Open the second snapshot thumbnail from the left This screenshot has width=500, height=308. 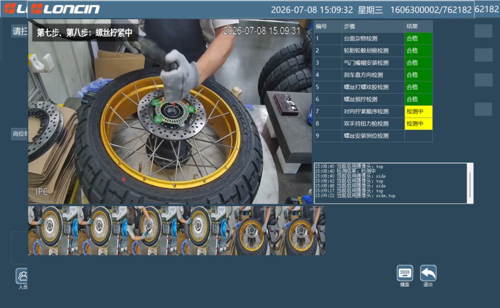[x=102, y=230]
